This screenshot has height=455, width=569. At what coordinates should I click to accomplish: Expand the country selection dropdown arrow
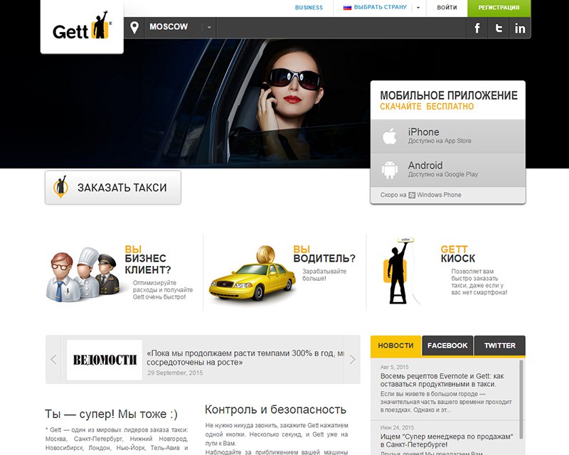tap(418, 7)
